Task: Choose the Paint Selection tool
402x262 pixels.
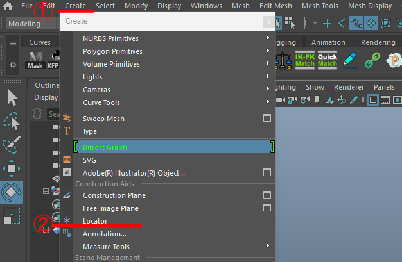Action: 12,145
